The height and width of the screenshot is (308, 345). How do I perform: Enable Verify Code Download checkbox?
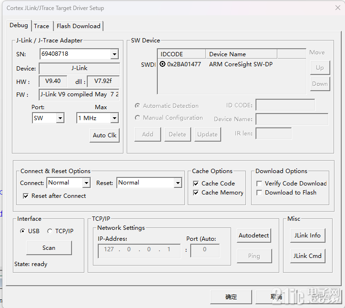click(259, 184)
